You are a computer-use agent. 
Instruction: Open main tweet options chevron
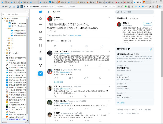[x=109, y=18]
